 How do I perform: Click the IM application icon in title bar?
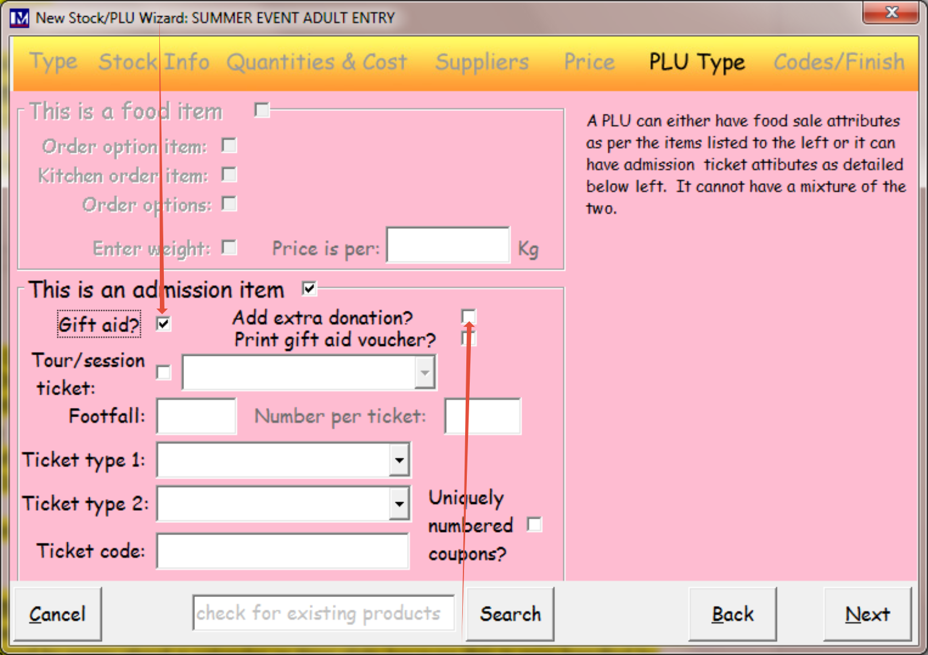19,18
